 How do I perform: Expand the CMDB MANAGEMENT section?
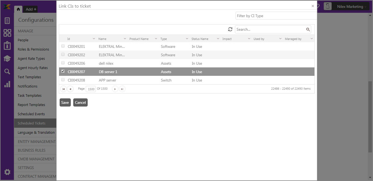(36, 159)
